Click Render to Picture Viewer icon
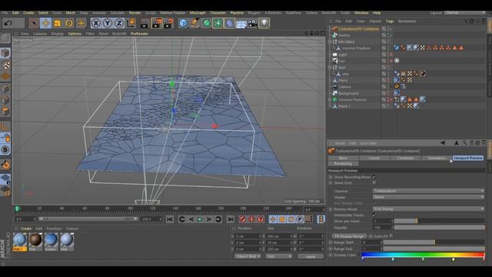The height and width of the screenshot is (277, 492). point(157,23)
